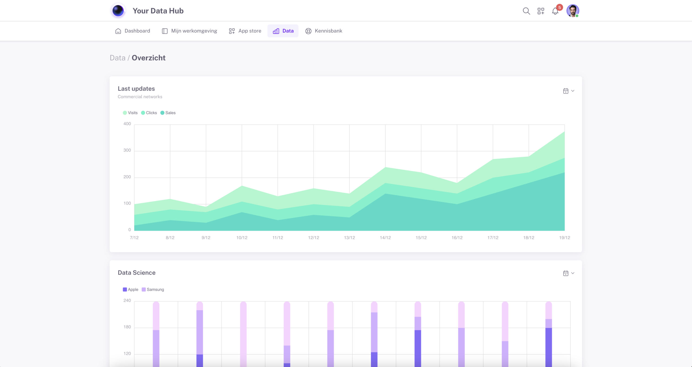Viewport: 692px width, 367px height.
Task: Click the Your Data Hub logo orb
Action: coord(118,11)
